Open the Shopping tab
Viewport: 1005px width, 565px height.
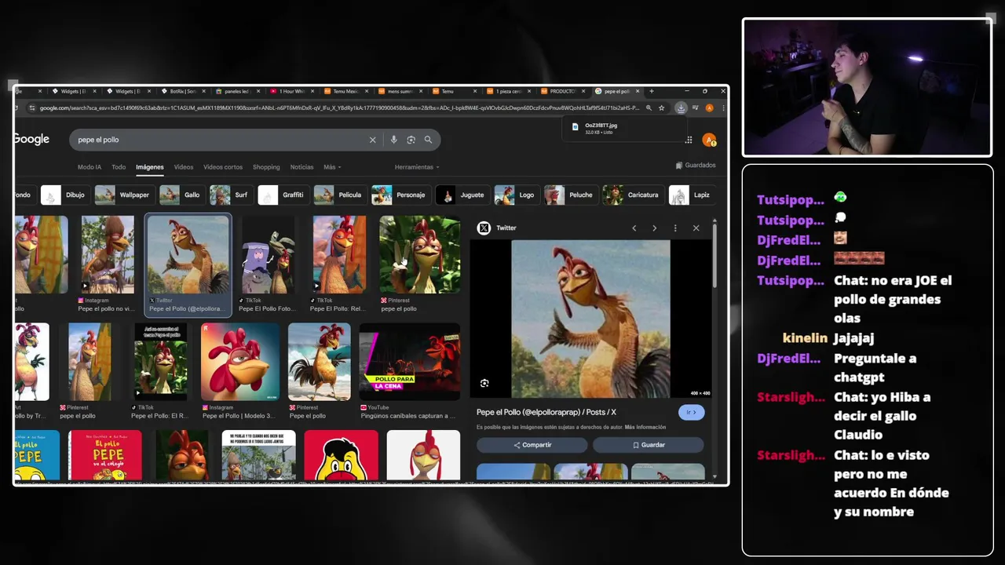266,167
